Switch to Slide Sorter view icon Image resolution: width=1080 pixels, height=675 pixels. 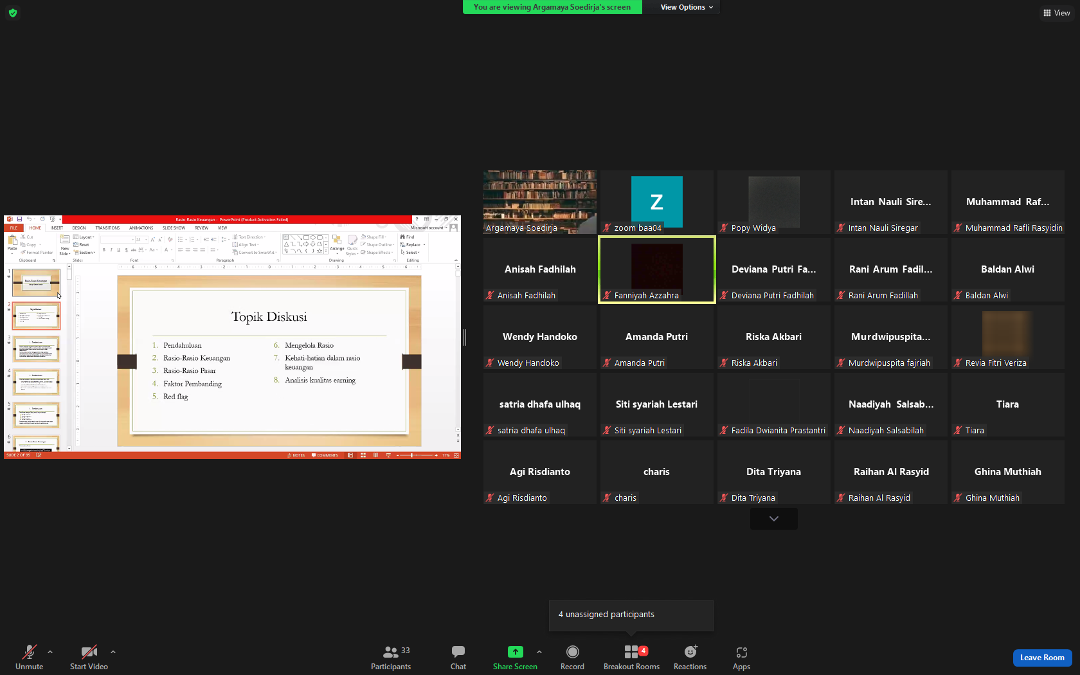point(363,455)
